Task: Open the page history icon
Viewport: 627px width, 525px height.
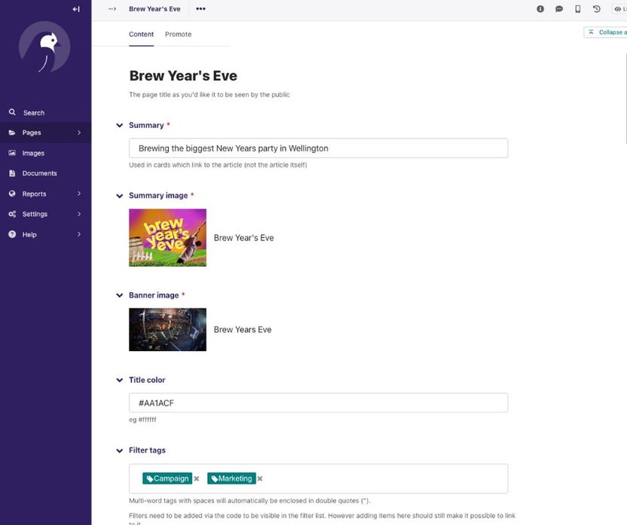Action: [x=597, y=9]
